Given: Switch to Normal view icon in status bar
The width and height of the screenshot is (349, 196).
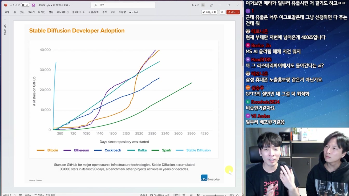Looking at the screenshot, I should pyautogui.click(x=177, y=195).
